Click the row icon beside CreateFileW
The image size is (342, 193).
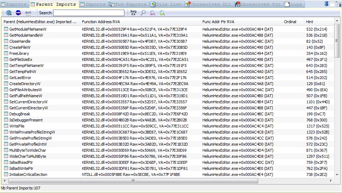[6, 47]
